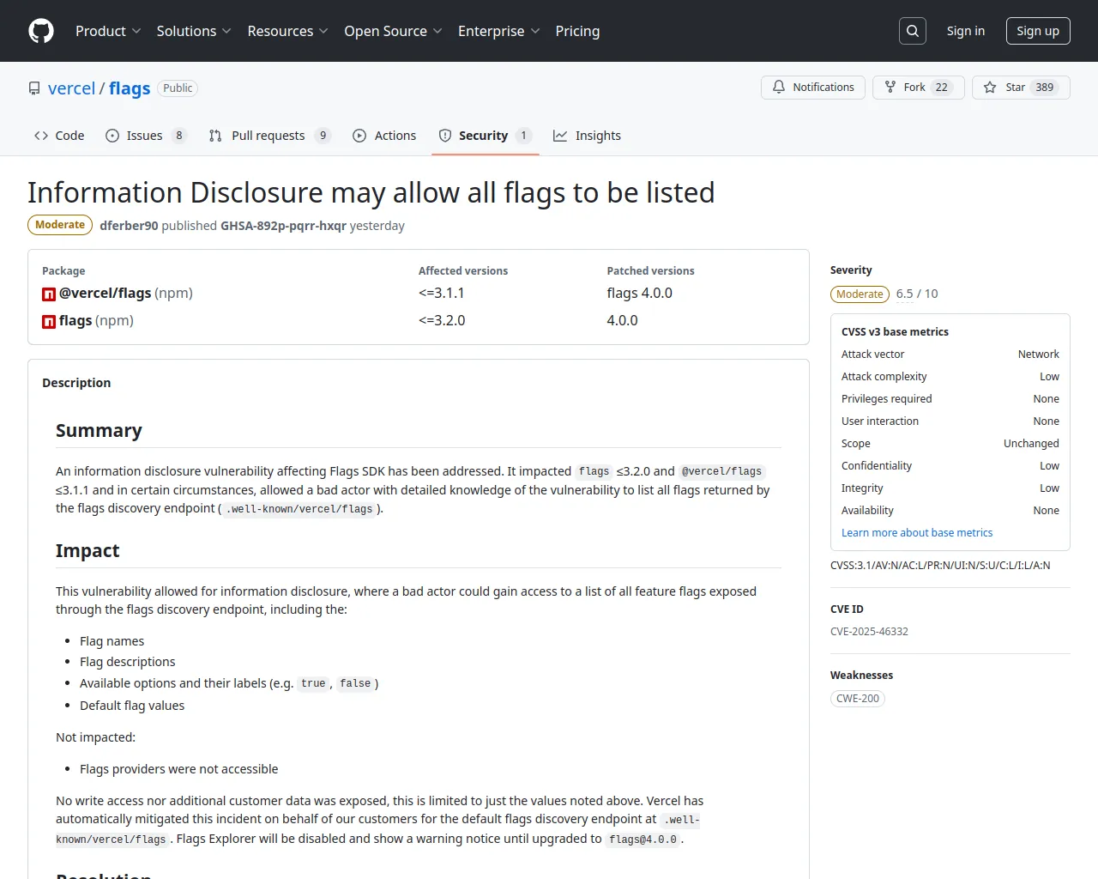
Task: Click the bell icon in Notifications
Action: [x=779, y=87]
